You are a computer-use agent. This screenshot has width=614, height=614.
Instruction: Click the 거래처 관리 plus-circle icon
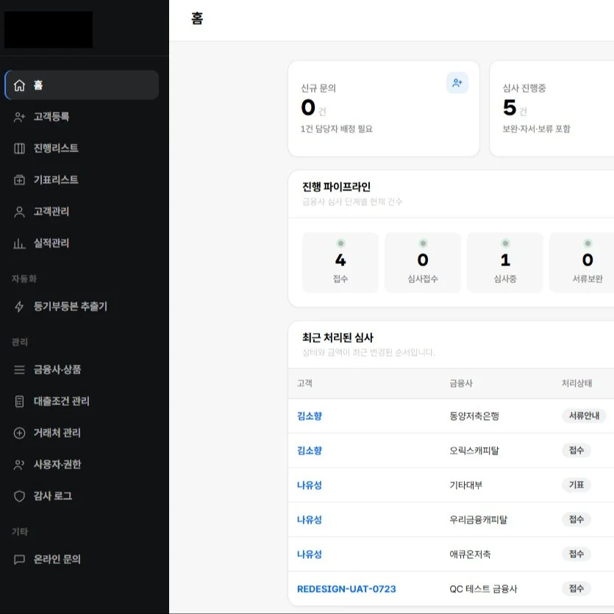(19, 433)
